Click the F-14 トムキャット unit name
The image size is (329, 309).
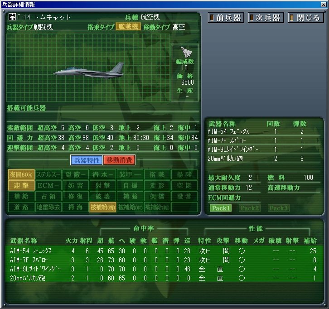pyautogui.click(x=44, y=17)
